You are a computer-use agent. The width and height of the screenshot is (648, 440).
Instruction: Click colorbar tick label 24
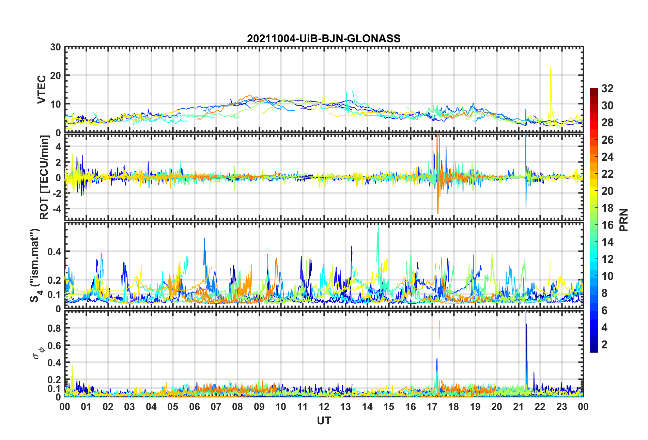coord(607,157)
